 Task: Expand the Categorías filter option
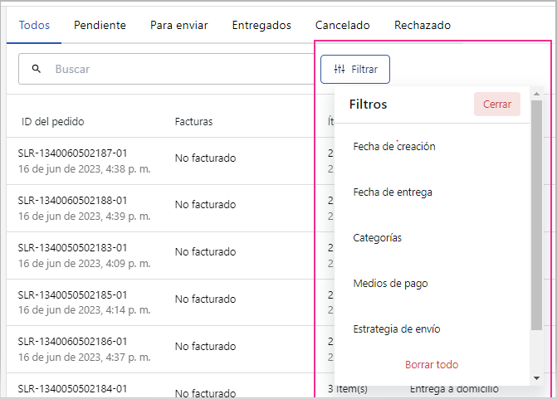377,238
